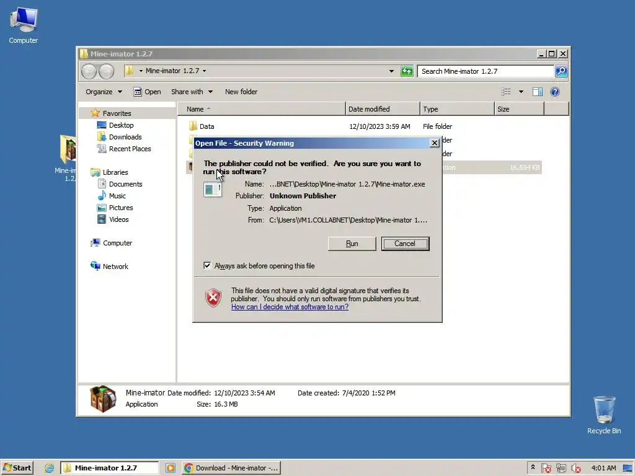This screenshot has width=635, height=476.
Task: Expand the view options dropdown arrow
Action: 521,92
